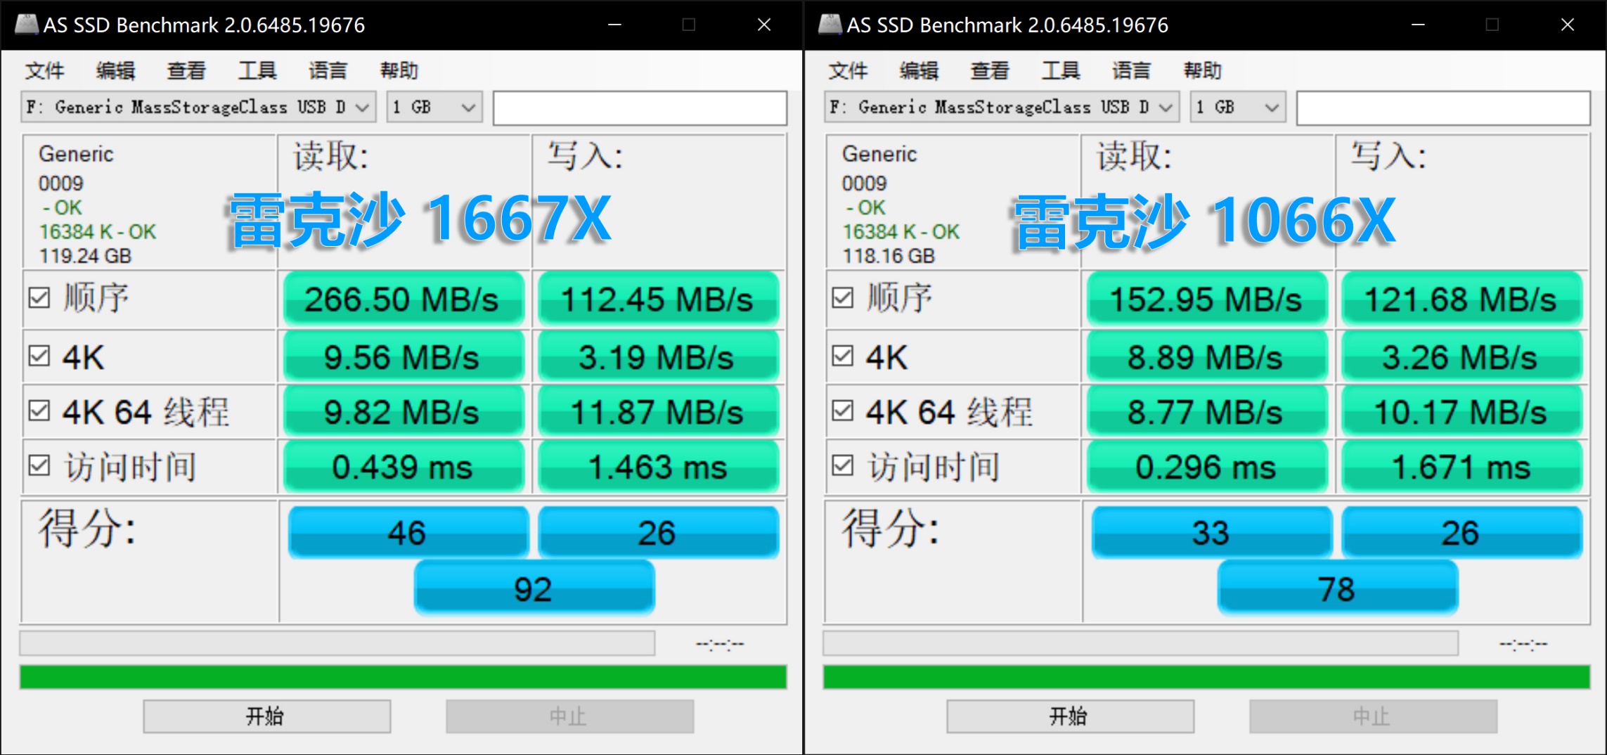The width and height of the screenshot is (1607, 755).
Task: Open the 查看 menu in the right window
Action: click(990, 70)
